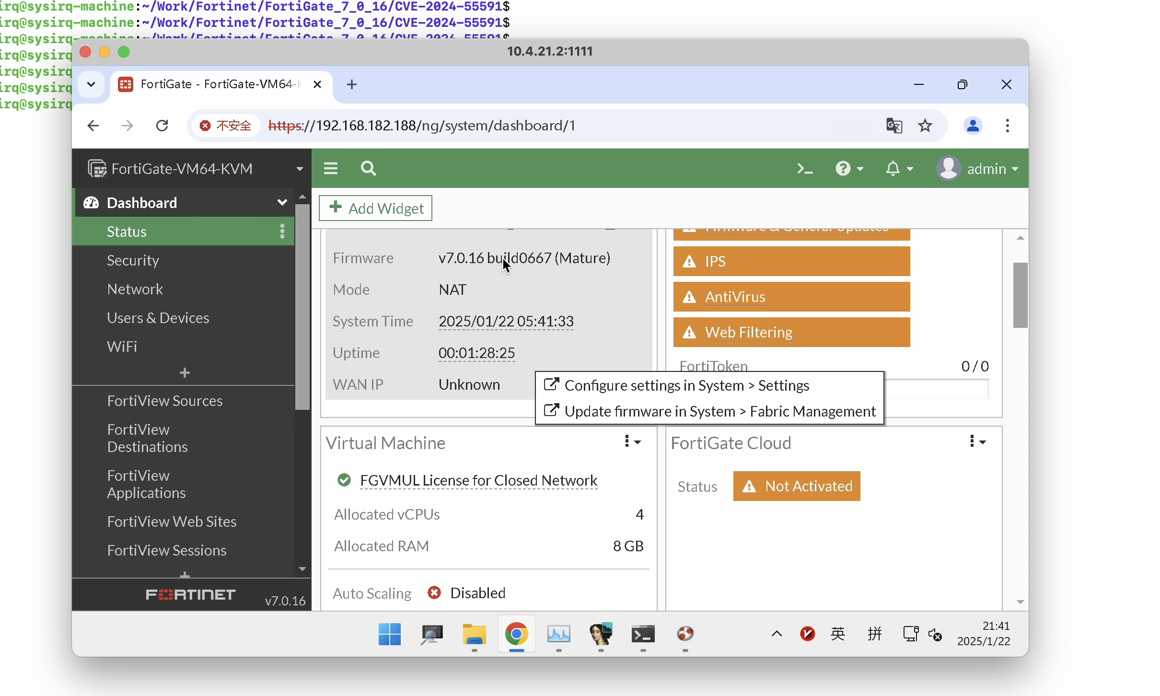Collapse the Dashboard section chevron

[x=282, y=202]
